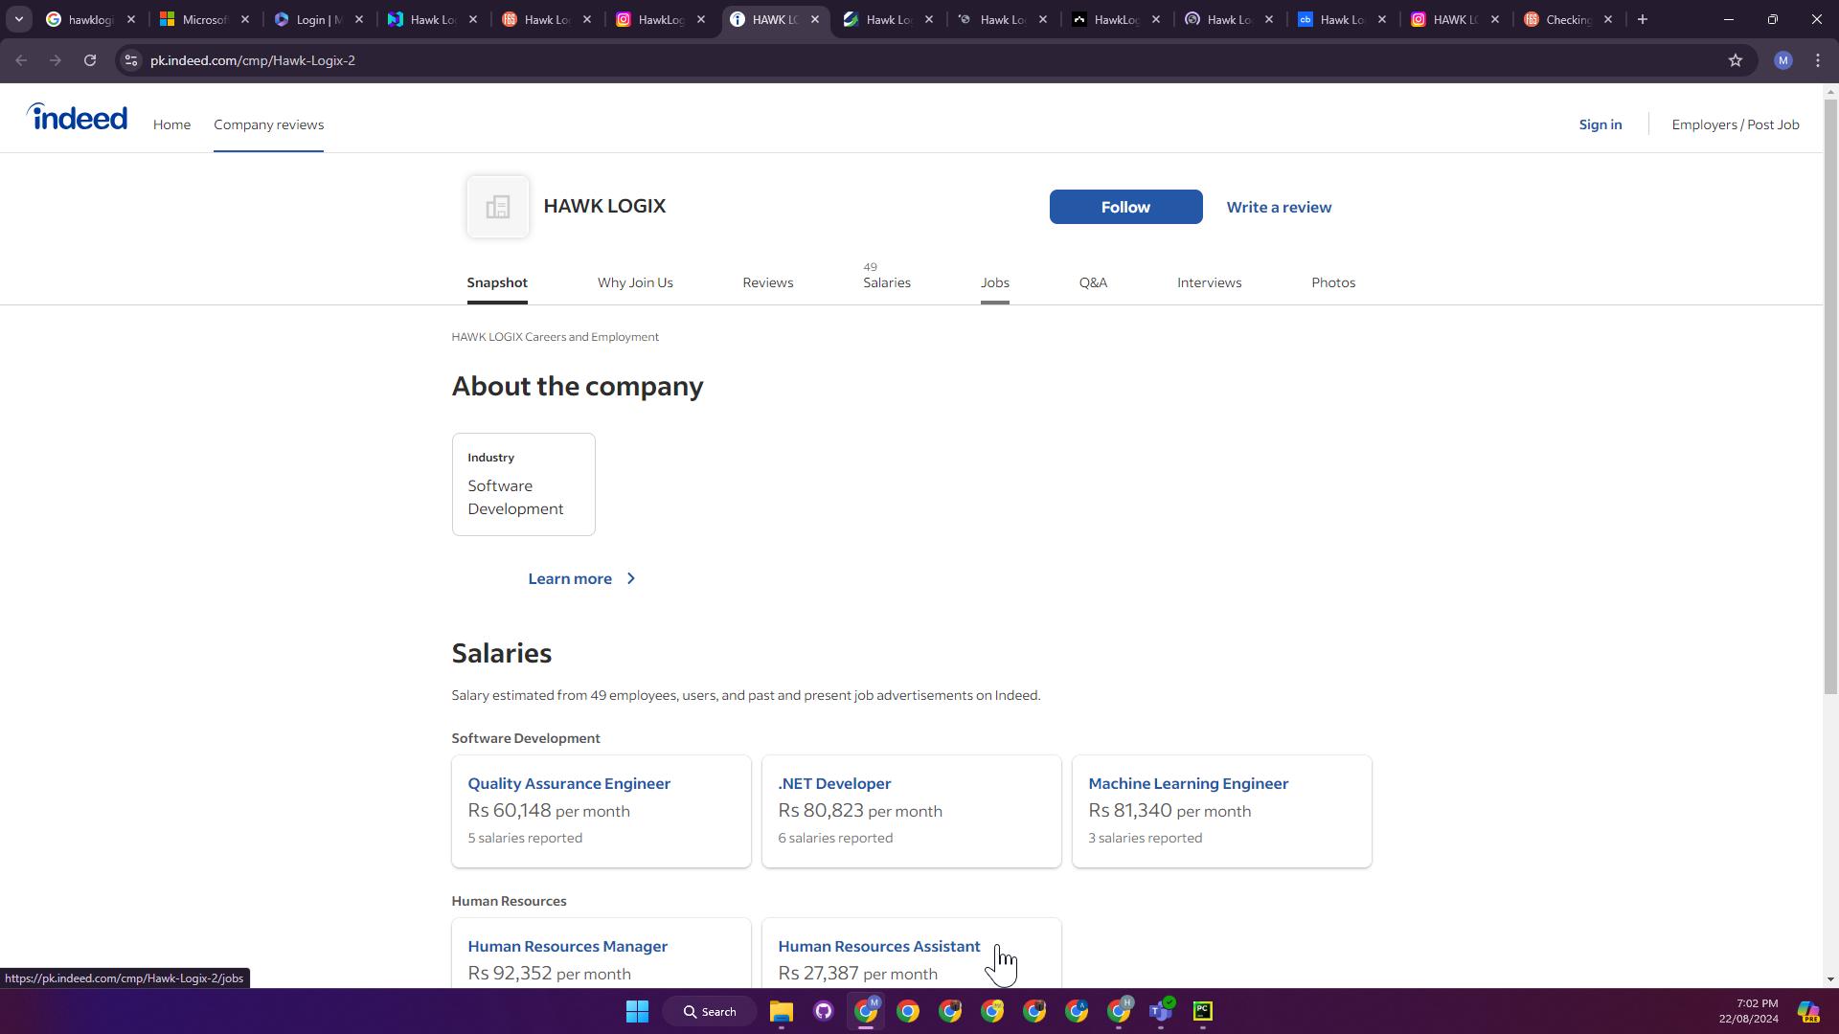1839x1034 pixels.
Task: Click the 'Software Development' category heading
Action: point(526,738)
